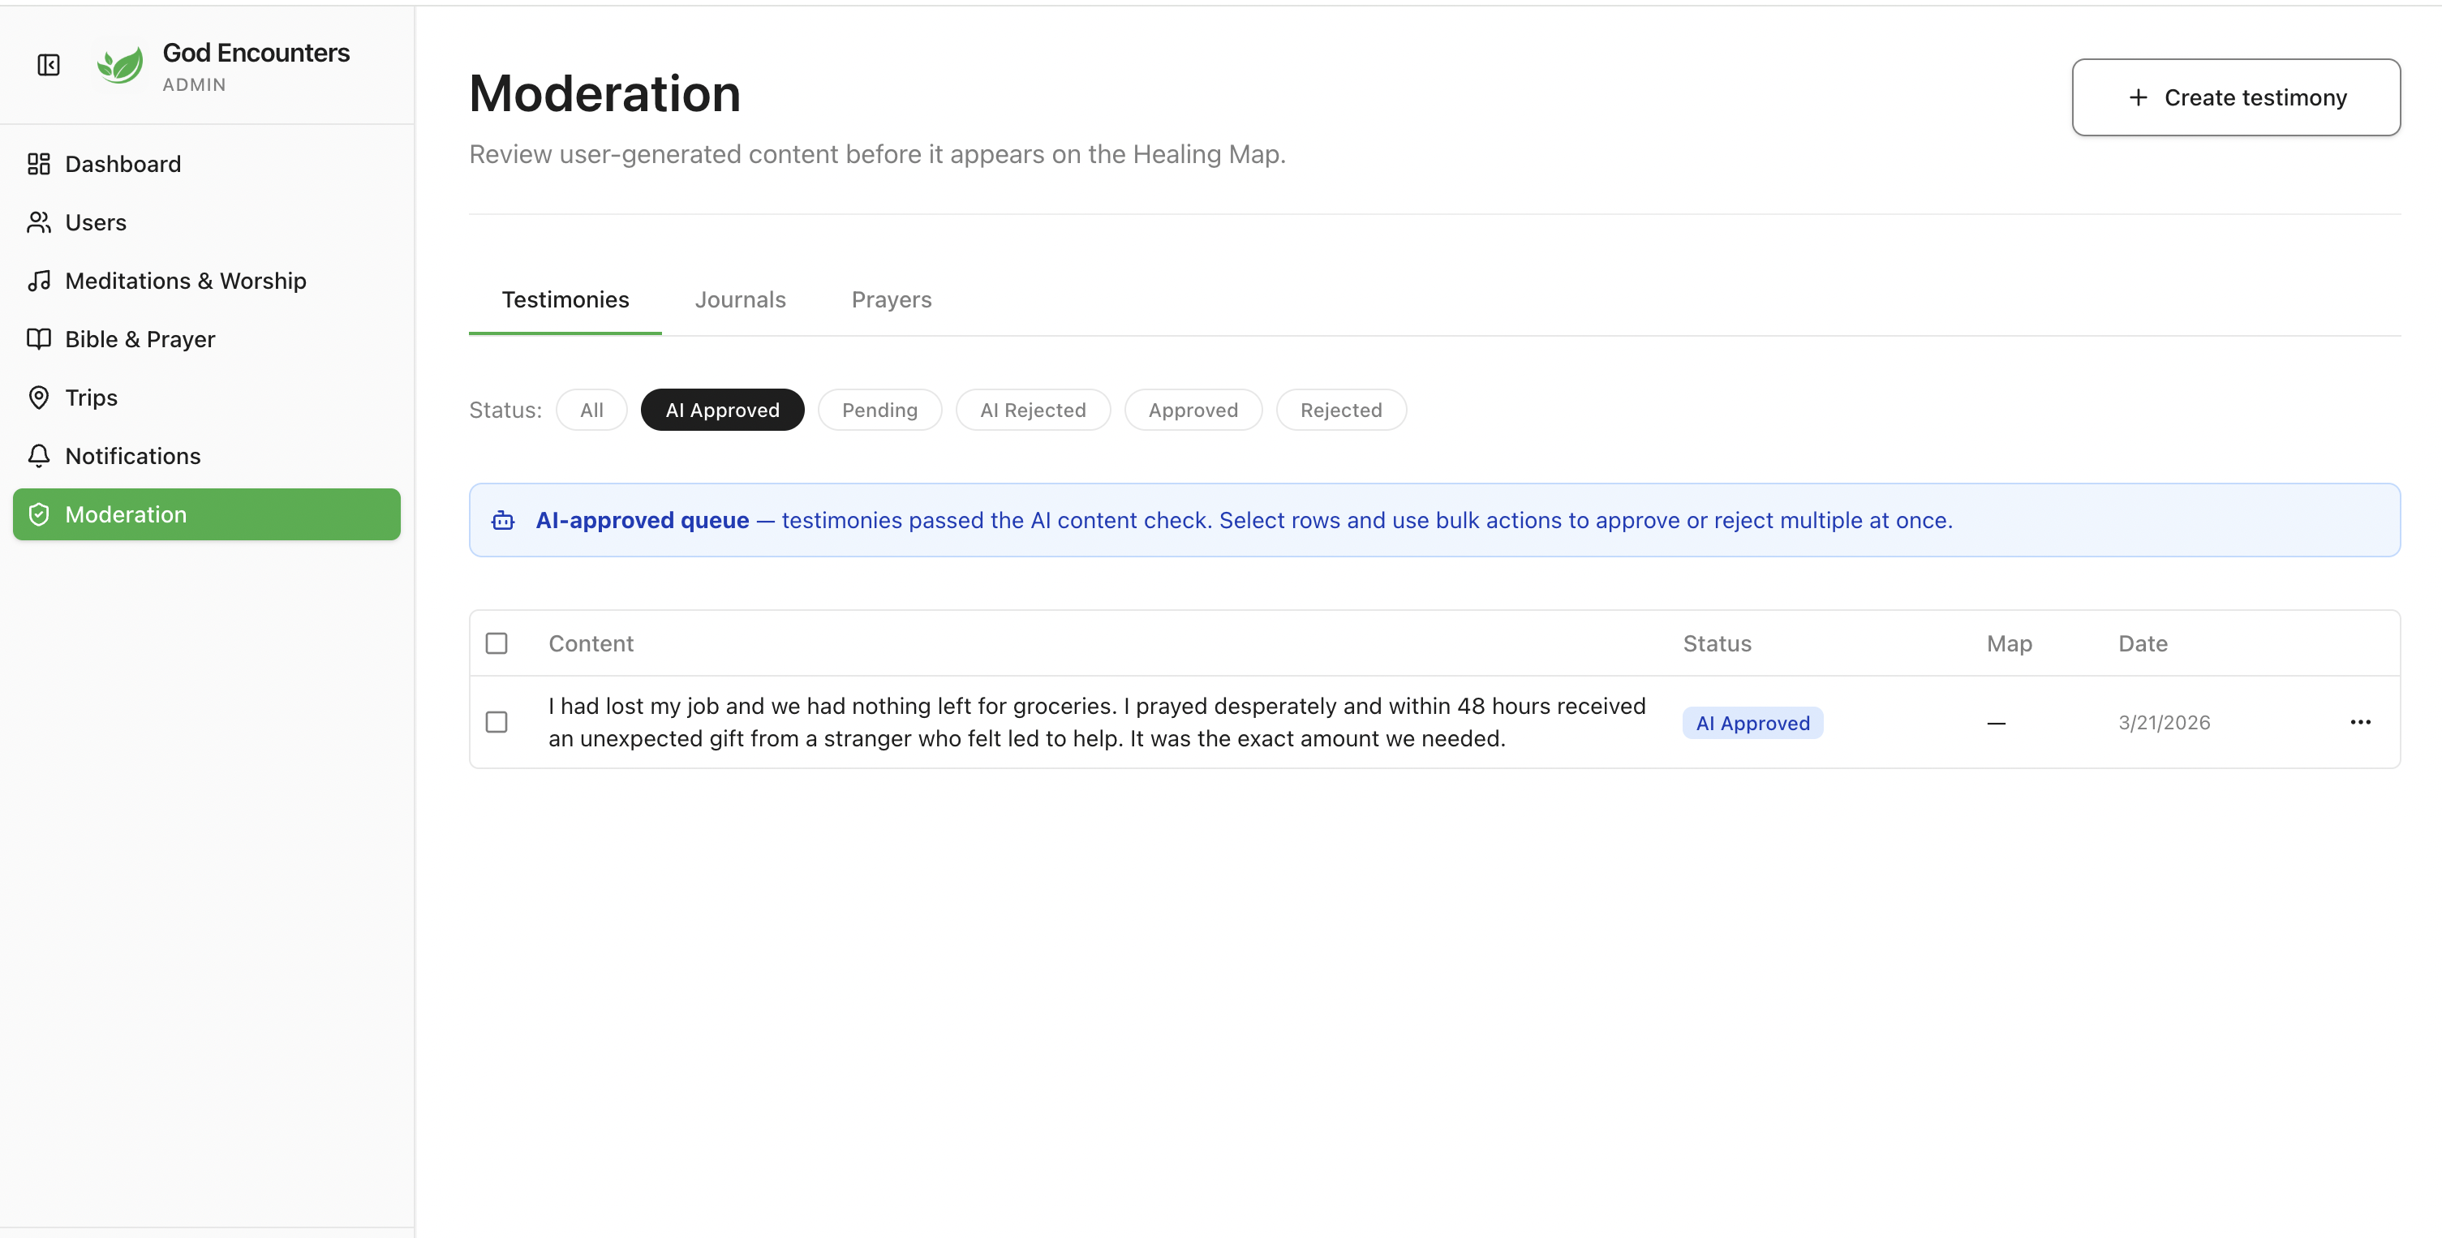This screenshot has height=1238, width=2442.
Task: Collapse the sidebar panel icon
Action: coord(49,64)
